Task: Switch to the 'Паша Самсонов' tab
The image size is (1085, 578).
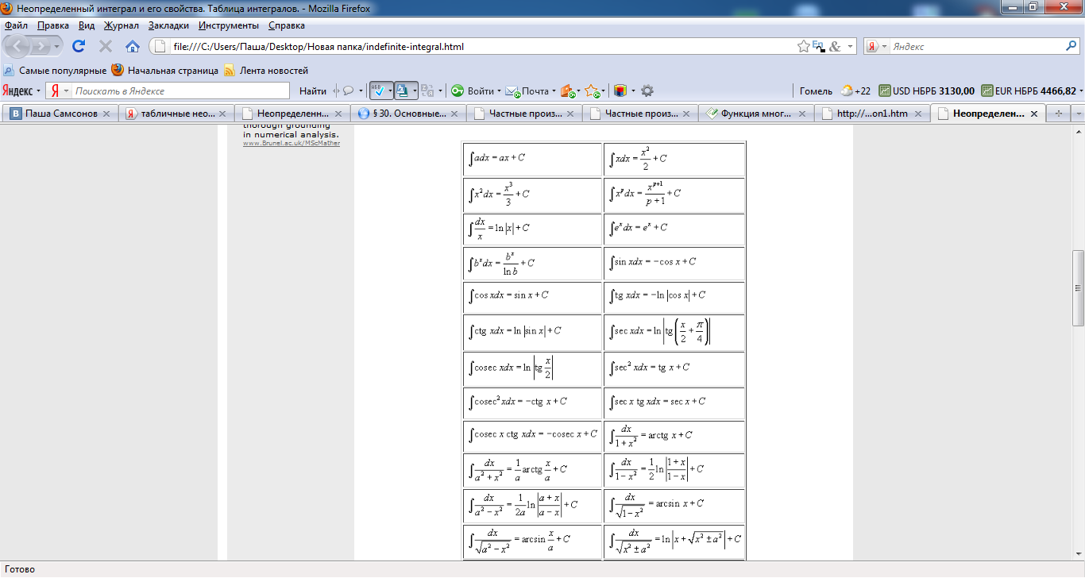Action: point(61,114)
